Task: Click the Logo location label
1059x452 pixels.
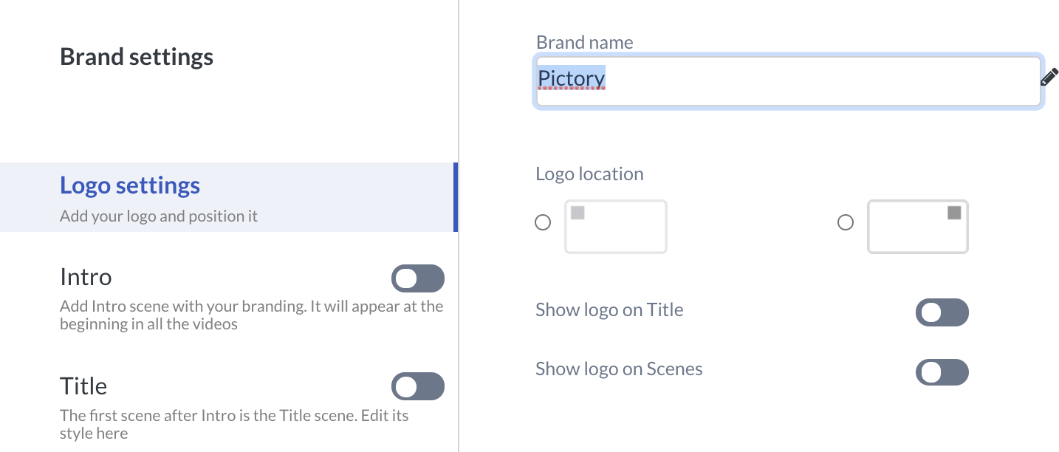Action: click(589, 174)
